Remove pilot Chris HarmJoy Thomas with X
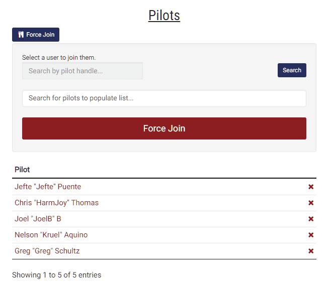Image resolution: width=329 pixels, height=285 pixels. [311, 203]
